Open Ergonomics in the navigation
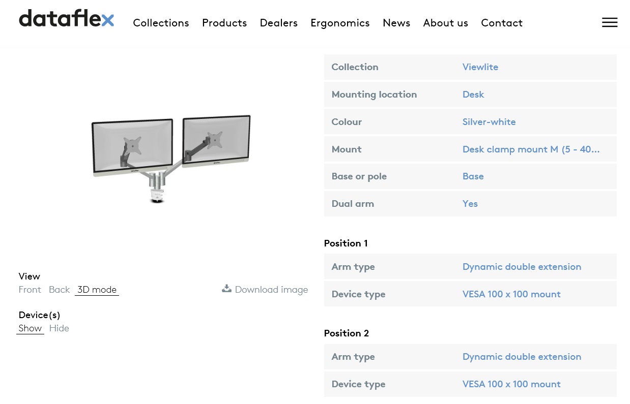The width and height of the screenshot is (630, 404). click(x=340, y=23)
